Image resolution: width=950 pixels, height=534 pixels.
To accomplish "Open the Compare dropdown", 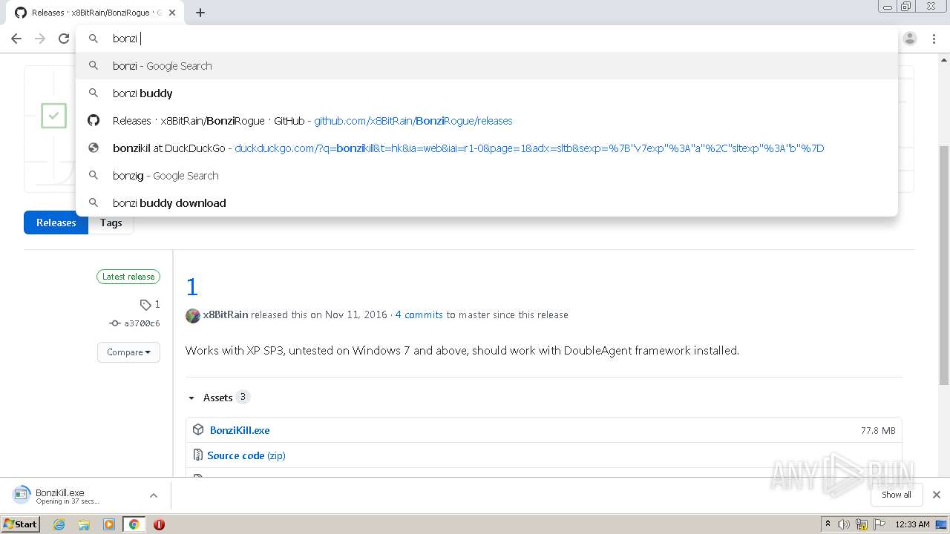I will [x=128, y=352].
